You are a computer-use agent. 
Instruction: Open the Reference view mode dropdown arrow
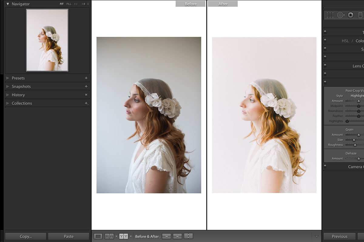point(116,236)
